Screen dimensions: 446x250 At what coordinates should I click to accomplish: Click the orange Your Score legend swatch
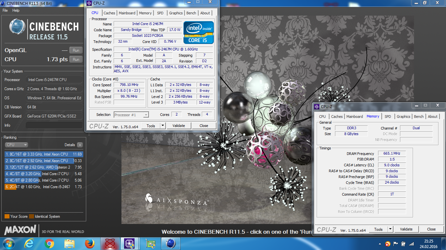[7, 216]
